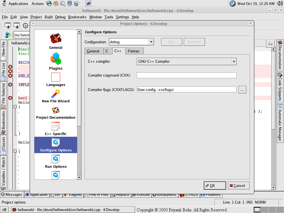
Task: Collapse the first code fold marker in editor
Action: pyautogui.click(x=15, y=107)
